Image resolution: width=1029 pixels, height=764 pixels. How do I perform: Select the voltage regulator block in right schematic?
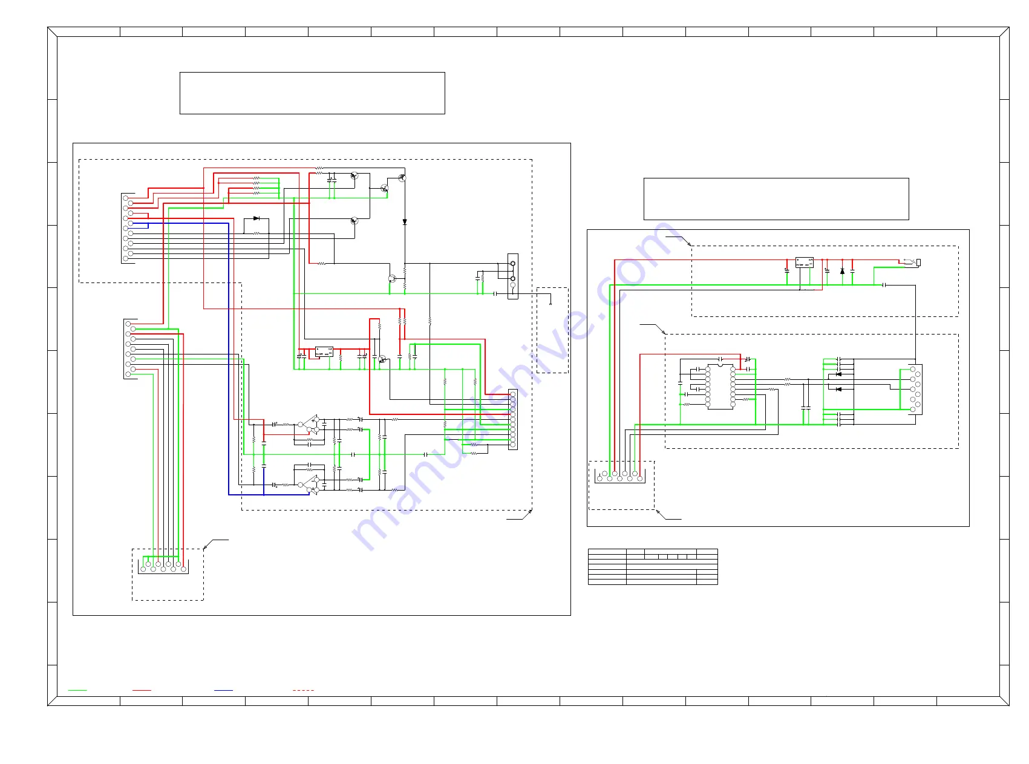[x=804, y=263]
